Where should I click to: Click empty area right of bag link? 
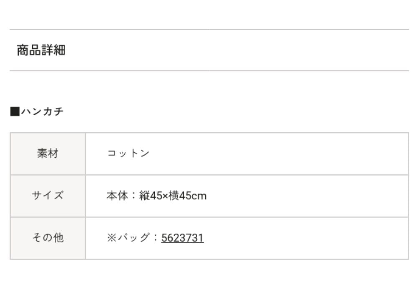coord(306,238)
